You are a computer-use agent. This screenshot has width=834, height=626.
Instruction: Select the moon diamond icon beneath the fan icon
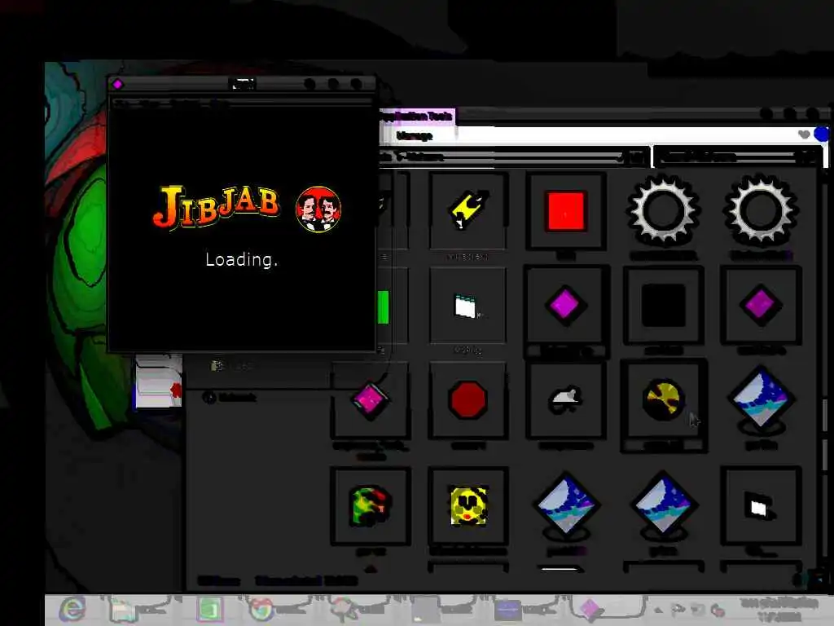click(663, 505)
